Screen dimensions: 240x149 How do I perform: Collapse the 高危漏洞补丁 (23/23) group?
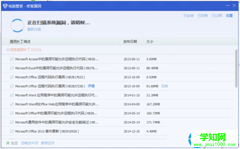(8, 50)
